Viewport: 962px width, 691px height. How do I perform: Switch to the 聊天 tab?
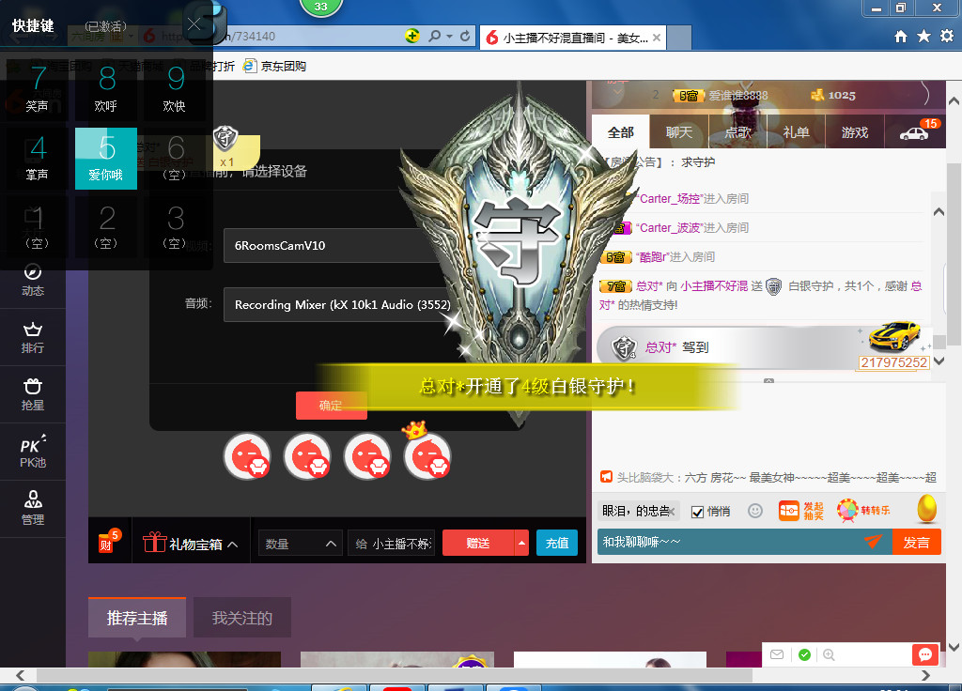[679, 131]
